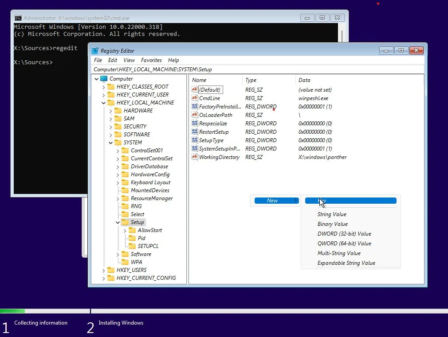Click the string icon next to CmdLine

pyautogui.click(x=195, y=98)
